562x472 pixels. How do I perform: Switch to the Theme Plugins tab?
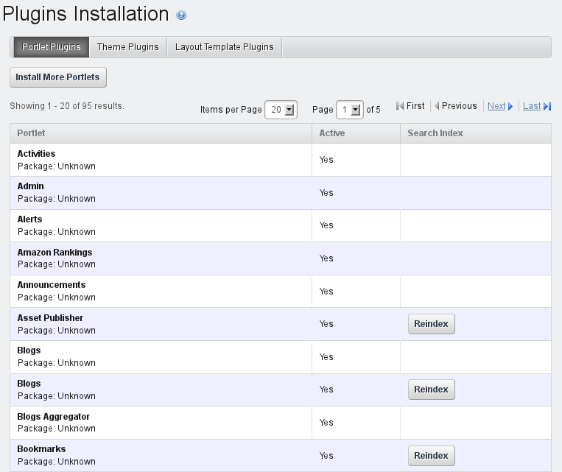coord(128,47)
